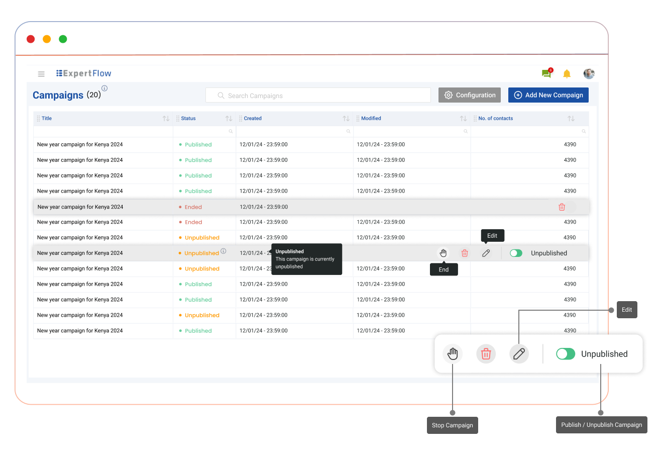Screen dimensions: 662x455
Task: Open the hamburger menu beside ExpertFlow
Action: pyautogui.click(x=41, y=73)
